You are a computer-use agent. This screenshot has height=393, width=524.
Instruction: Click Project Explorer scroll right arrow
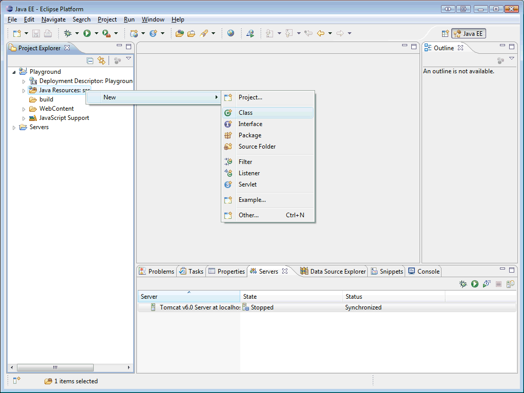(x=129, y=367)
